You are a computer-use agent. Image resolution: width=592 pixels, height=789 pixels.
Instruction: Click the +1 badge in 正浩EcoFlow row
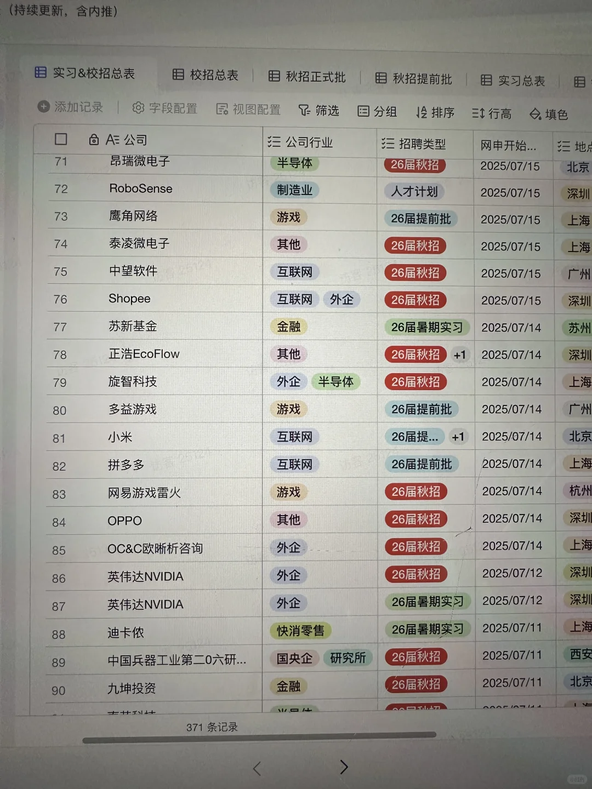click(x=460, y=355)
